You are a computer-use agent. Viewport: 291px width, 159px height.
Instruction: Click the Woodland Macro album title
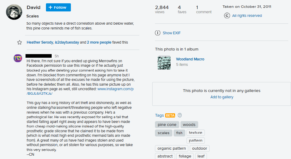(x=190, y=59)
